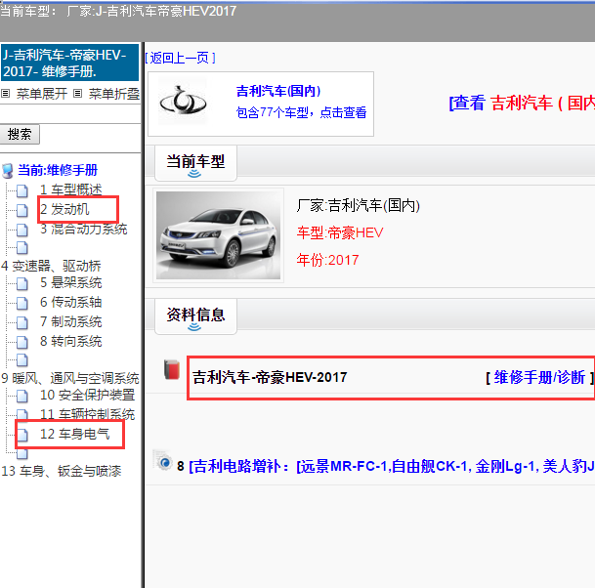The height and width of the screenshot is (588, 595).
Task: Click the Geely brand logo image
Action: pos(183,102)
